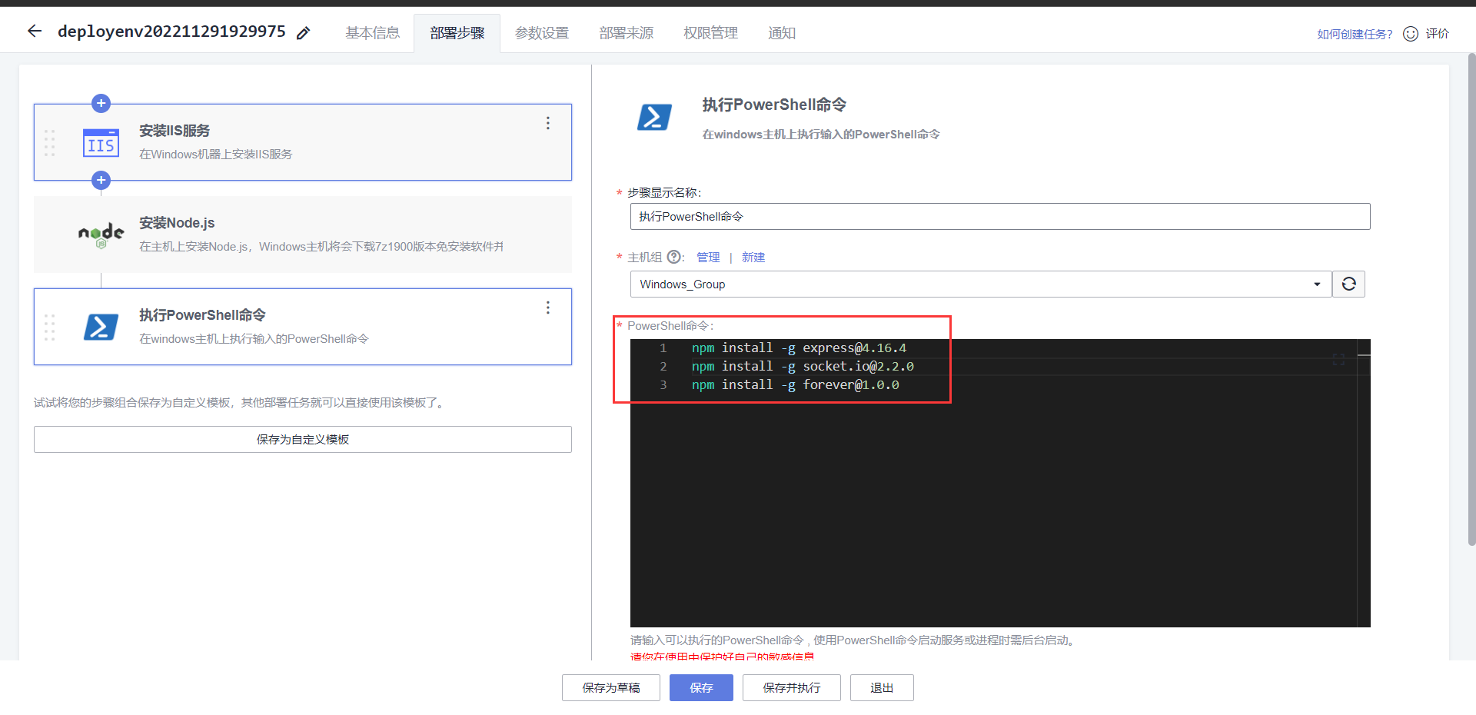This screenshot has height=715, width=1476.
Task: Click the smiley face rating icon
Action: [x=1411, y=34]
